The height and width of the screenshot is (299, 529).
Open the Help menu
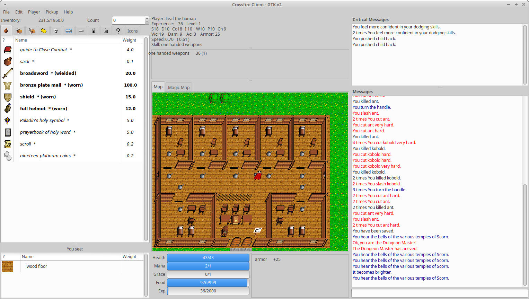68,12
